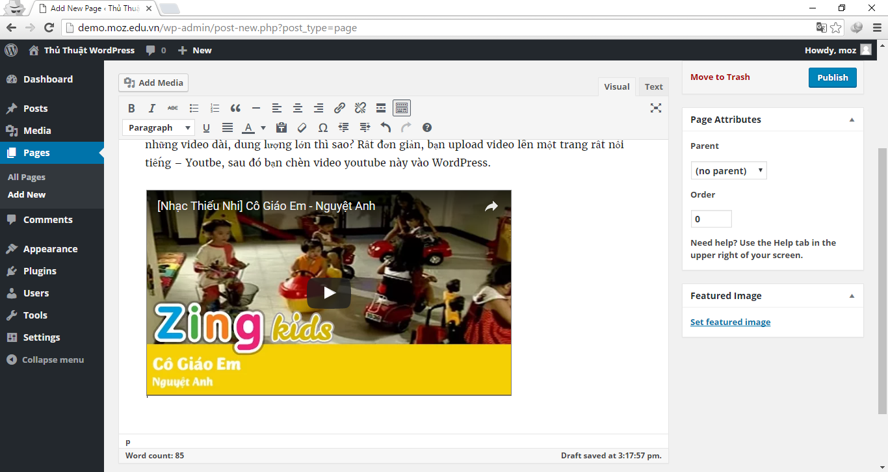This screenshot has width=888, height=472.
Task: Insert a numbered list
Action: tap(215, 108)
